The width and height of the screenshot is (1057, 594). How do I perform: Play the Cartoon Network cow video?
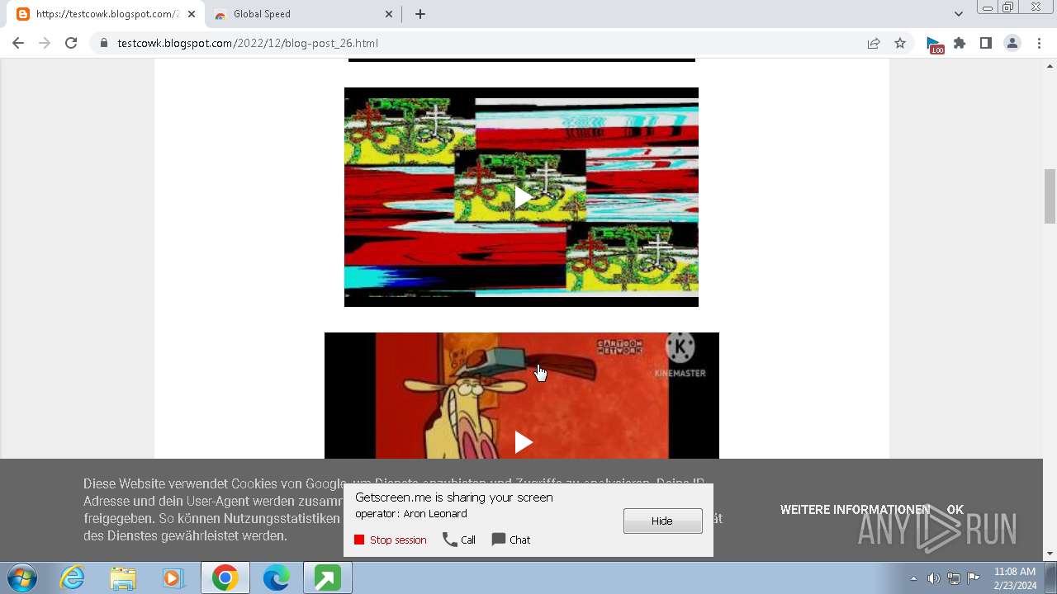click(x=522, y=442)
